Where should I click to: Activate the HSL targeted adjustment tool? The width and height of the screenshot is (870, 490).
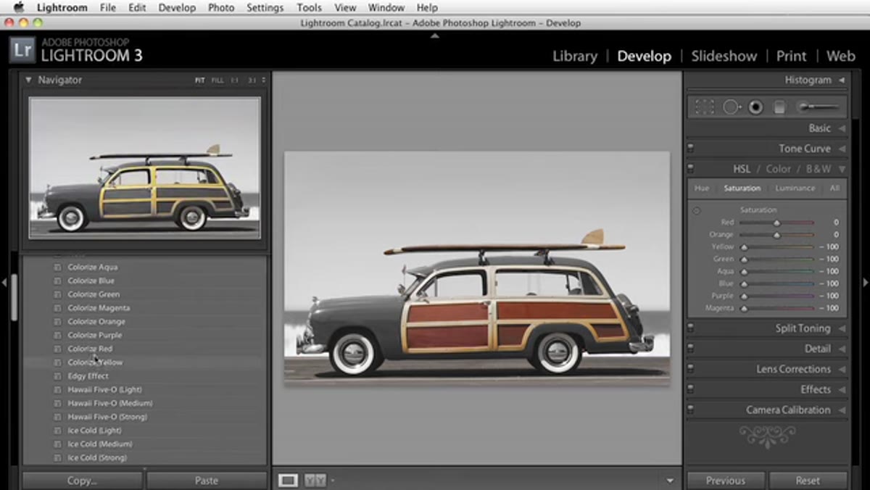(x=696, y=211)
